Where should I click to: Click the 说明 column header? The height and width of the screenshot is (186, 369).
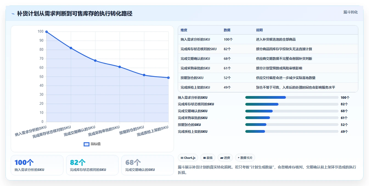tap(260, 30)
